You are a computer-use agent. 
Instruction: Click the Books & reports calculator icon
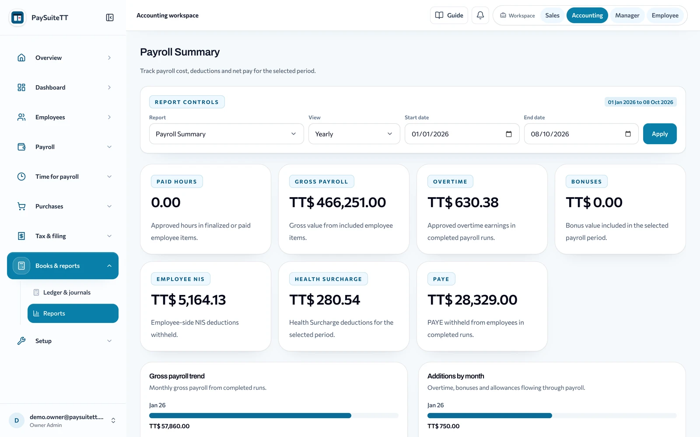click(21, 266)
